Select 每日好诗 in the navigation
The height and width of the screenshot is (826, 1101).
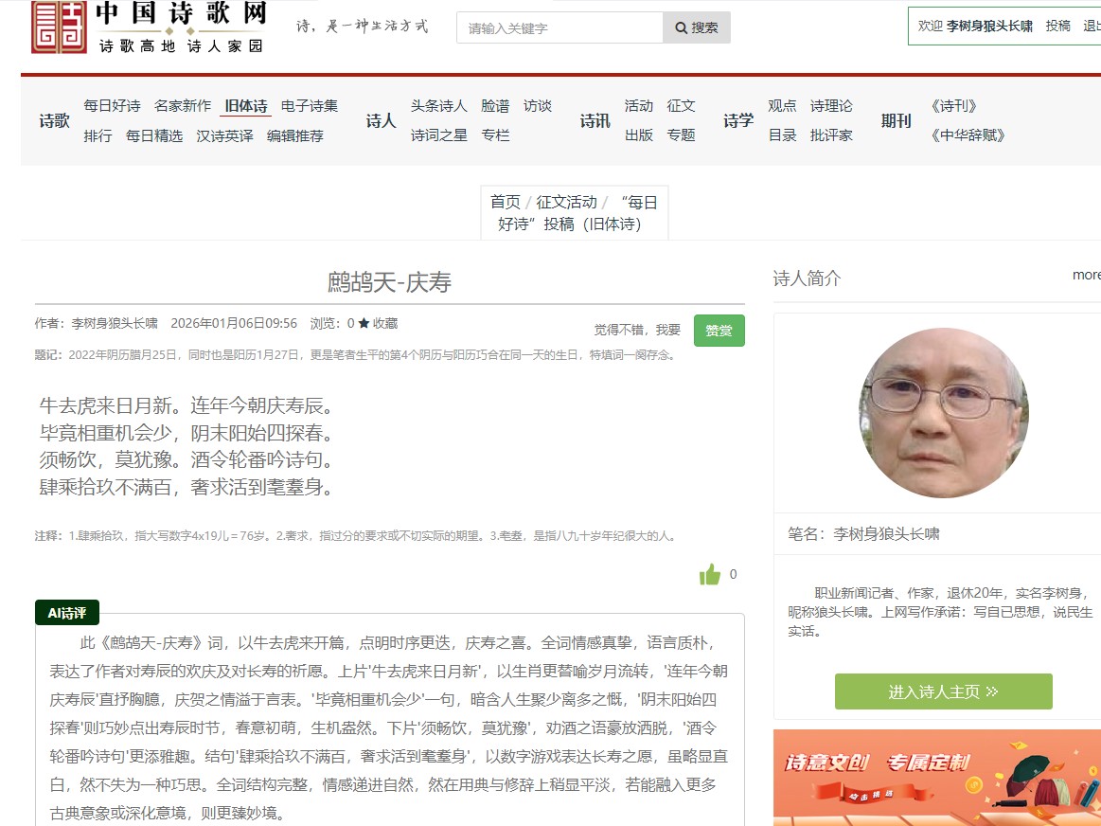(112, 106)
